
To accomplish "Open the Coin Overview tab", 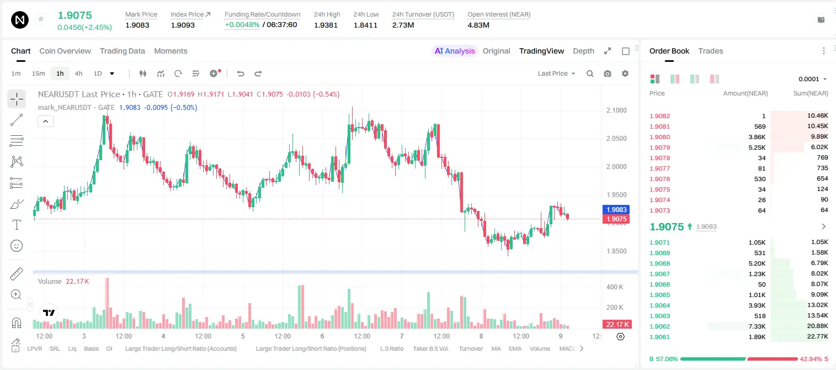I will 65,51.
